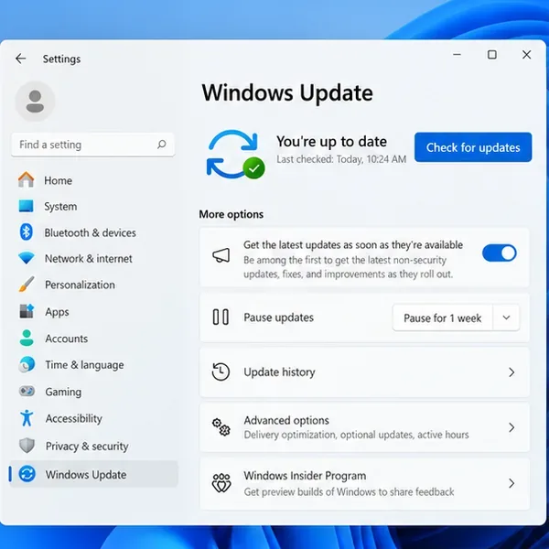Select Windows Update in sidebar
Viewport: 549px width, 549px height.
pyautogui.click(x=94, y=474)
